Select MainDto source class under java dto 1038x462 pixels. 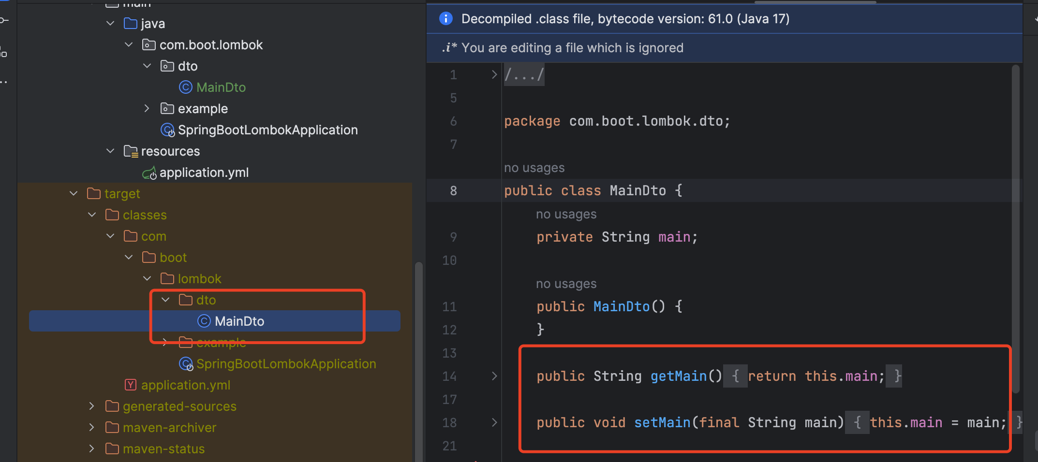(x=221, y=87)
